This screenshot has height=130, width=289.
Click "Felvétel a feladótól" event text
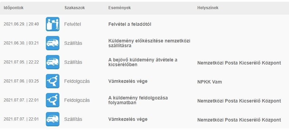pyautogui.click(x=130, y=24)
